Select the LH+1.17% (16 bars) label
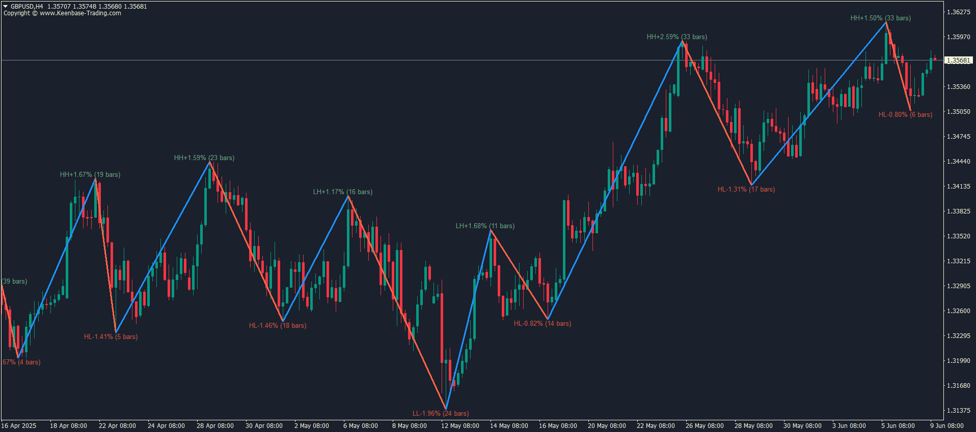Screen dimensions: 976x432 tap(343, 192)
